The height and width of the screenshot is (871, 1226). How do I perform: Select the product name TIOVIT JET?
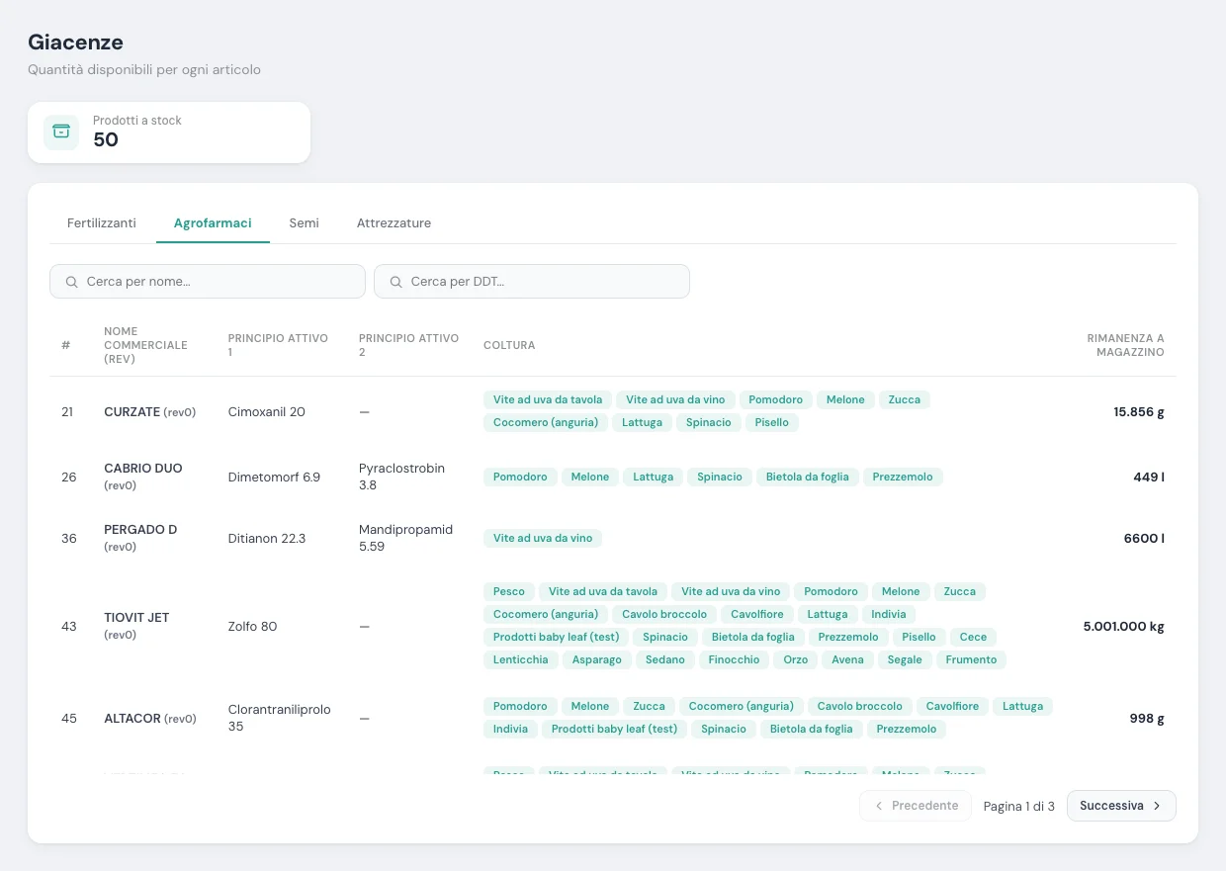click(x=136, y=618)
